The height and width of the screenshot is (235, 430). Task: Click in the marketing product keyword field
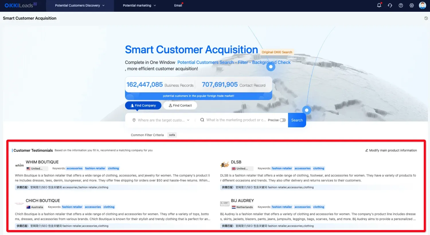click(236, 120)
